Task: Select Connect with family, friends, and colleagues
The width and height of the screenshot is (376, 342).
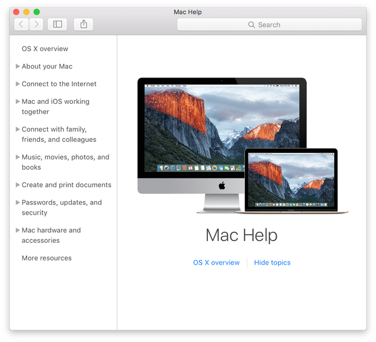Action: [x=59, y=134]
